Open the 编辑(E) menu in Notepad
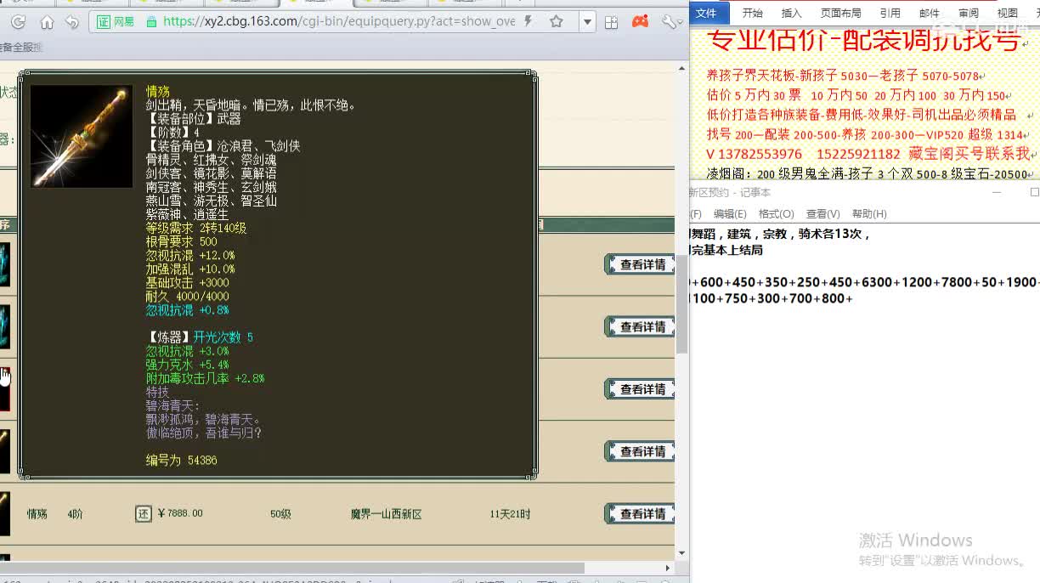 [x=730, y=214]
